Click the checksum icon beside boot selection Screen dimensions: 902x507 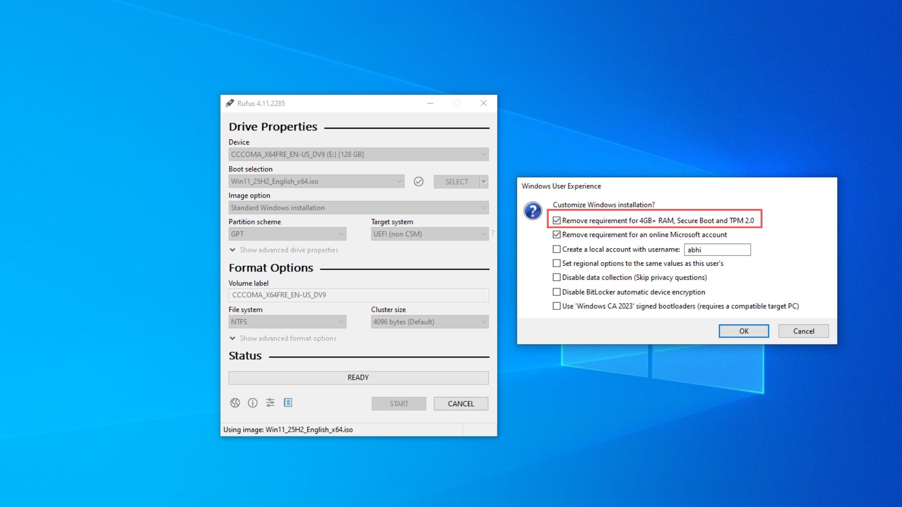click(x=419, y=181)
